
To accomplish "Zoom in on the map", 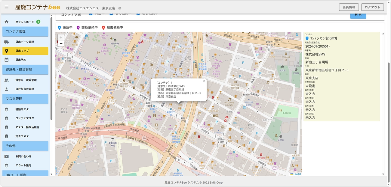I will click(61, 37).
